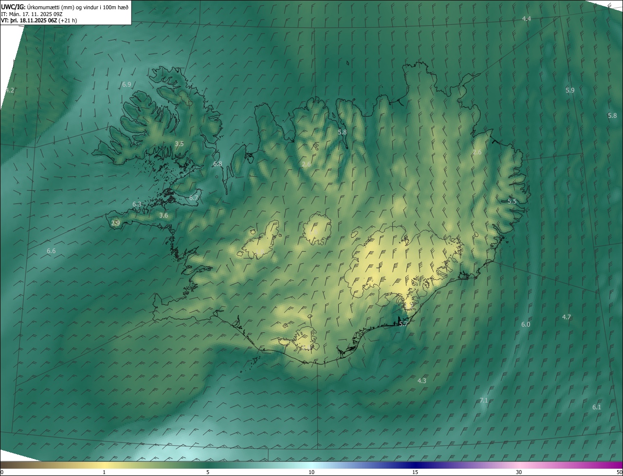The width and height of the screenshot is (623, 476).
Task: Click the map value '6.7'
Action: coord(194,198)
